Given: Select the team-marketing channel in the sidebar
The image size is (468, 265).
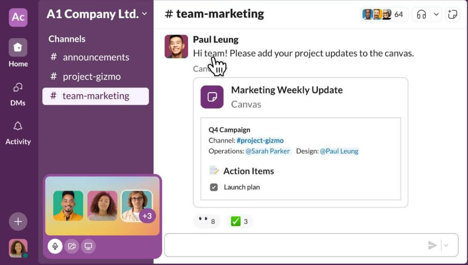Looking at the screenshot, I should tap(95, 96).
